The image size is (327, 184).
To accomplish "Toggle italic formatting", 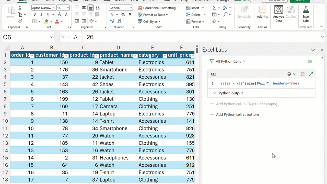I will coord(41,15).
